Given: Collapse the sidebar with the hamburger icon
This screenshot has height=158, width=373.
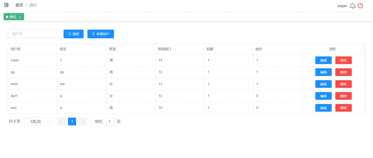Looking at the screenshot, I should (6, 5).
